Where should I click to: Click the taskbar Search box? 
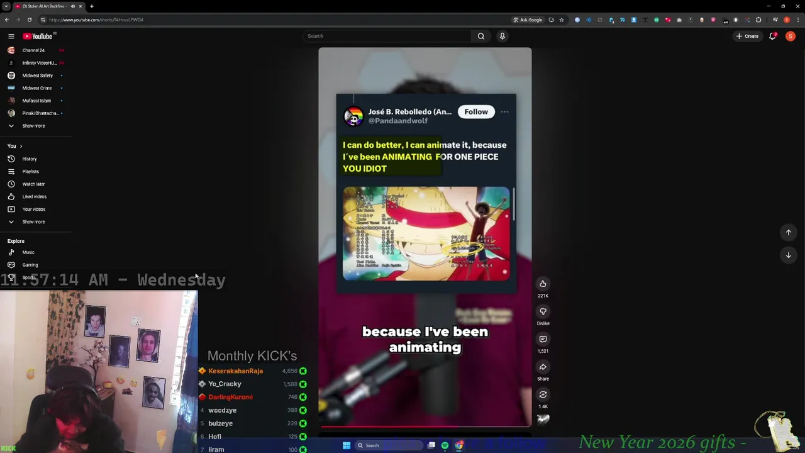pos(388,445)
